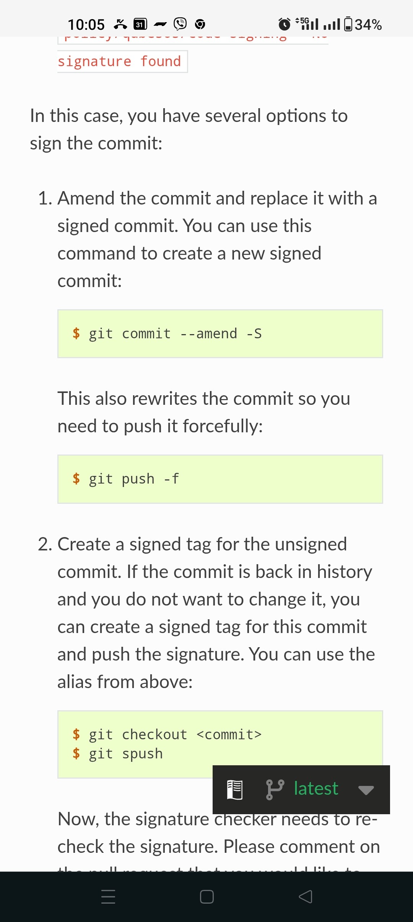Tap the "git commit --amend -S" code block
The width and height of the screenshot is (413, 922).
(x=220, y=334)
